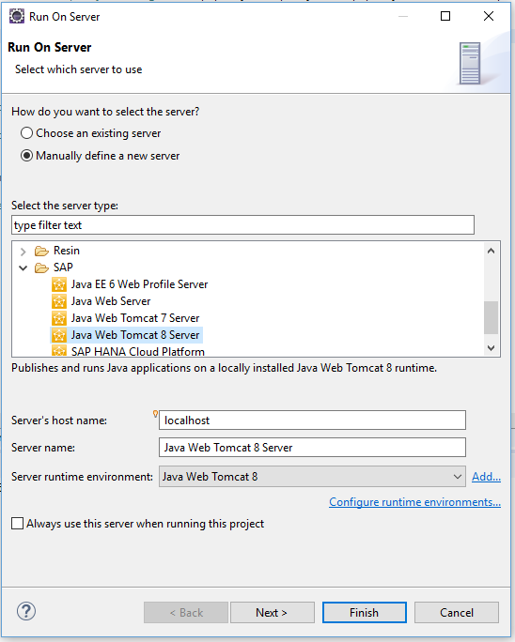Click the Eclipse icon in the title bar

pyautogui.click(x=17, y=16)
